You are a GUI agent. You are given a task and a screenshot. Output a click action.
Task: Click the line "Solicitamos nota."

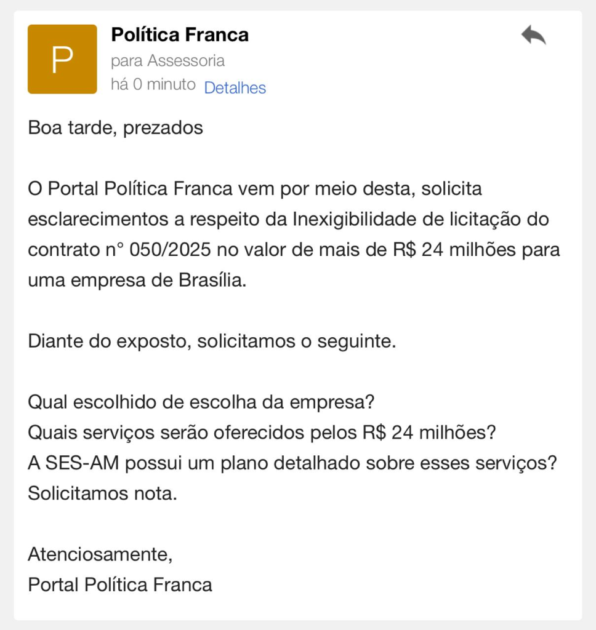pyautogui.click(x=102, y=493)
